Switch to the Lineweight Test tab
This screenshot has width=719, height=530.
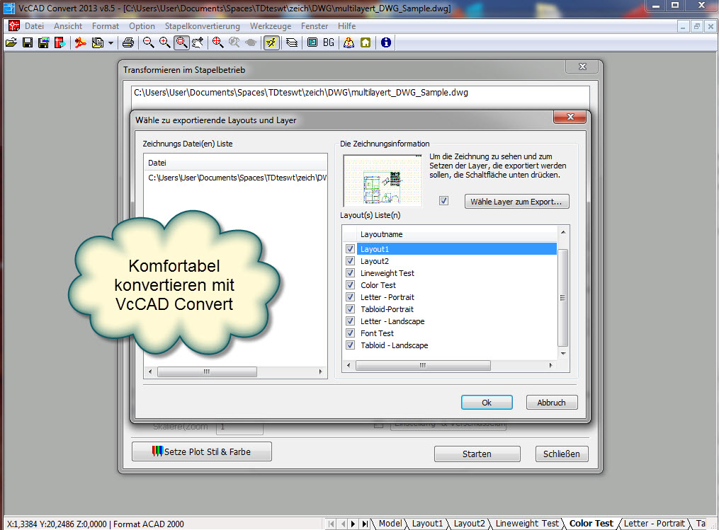click(528, 524)
